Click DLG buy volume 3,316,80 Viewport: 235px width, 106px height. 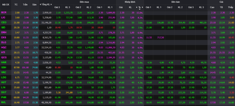click(x=111, y=43)
